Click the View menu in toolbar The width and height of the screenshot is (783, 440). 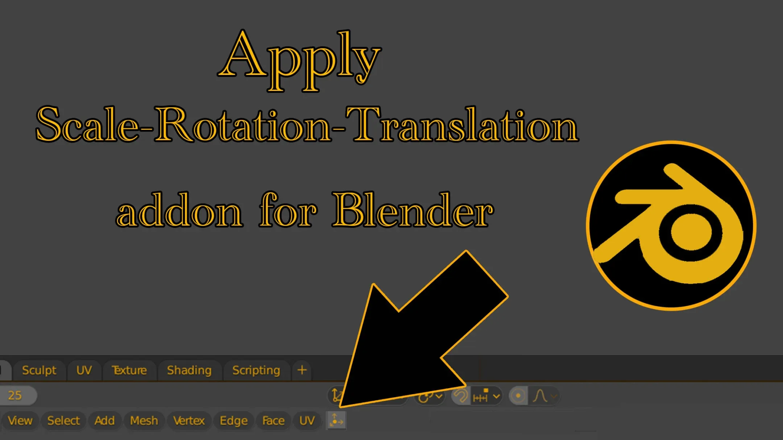point(20,420)
